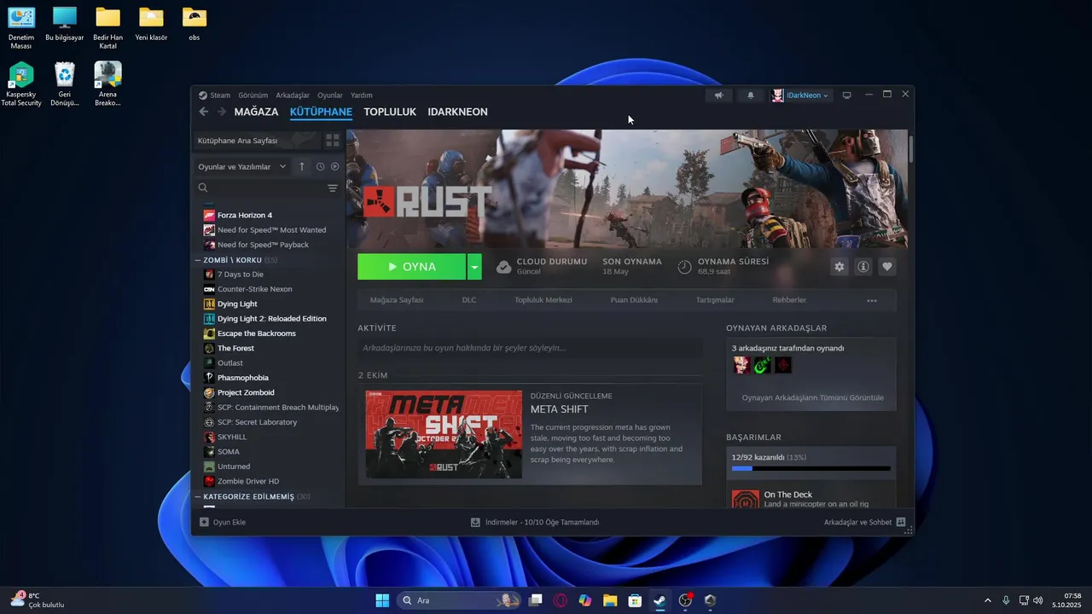Image resolution: width=1092 pixels, height=614 pixels.
Task: Open Puan Dükkânı link
Action: coord(634,300)
